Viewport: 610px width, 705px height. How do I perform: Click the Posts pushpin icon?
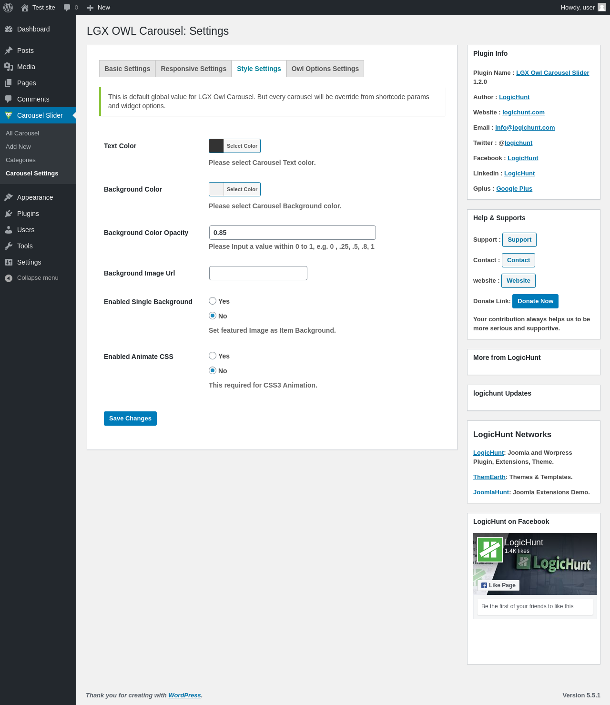click(9, 51)
